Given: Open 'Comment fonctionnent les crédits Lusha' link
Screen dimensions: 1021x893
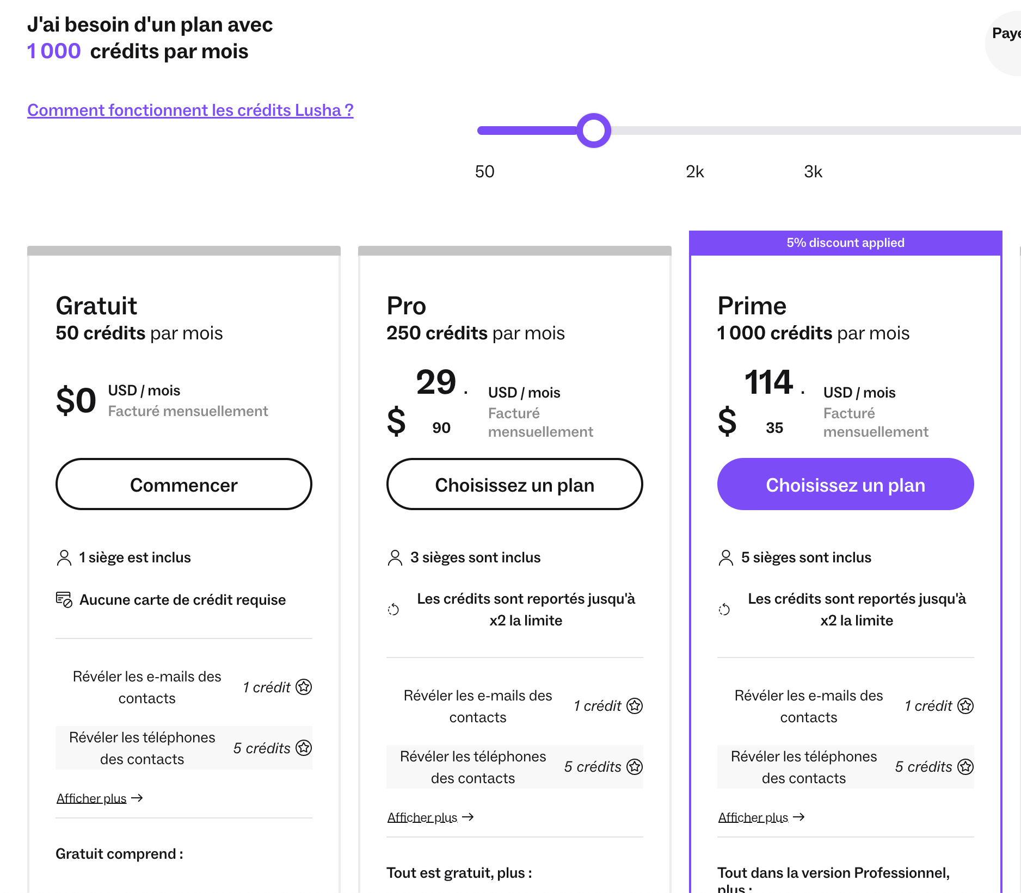Looking at the screenshot, I should coord(190,110).
